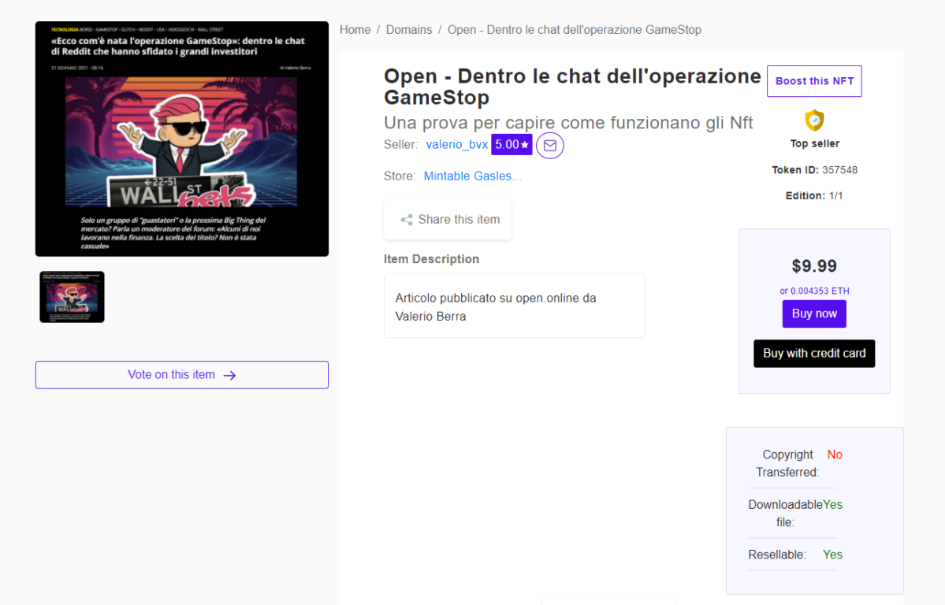Click the item description text box
The image size is (945, 605).
515,306
